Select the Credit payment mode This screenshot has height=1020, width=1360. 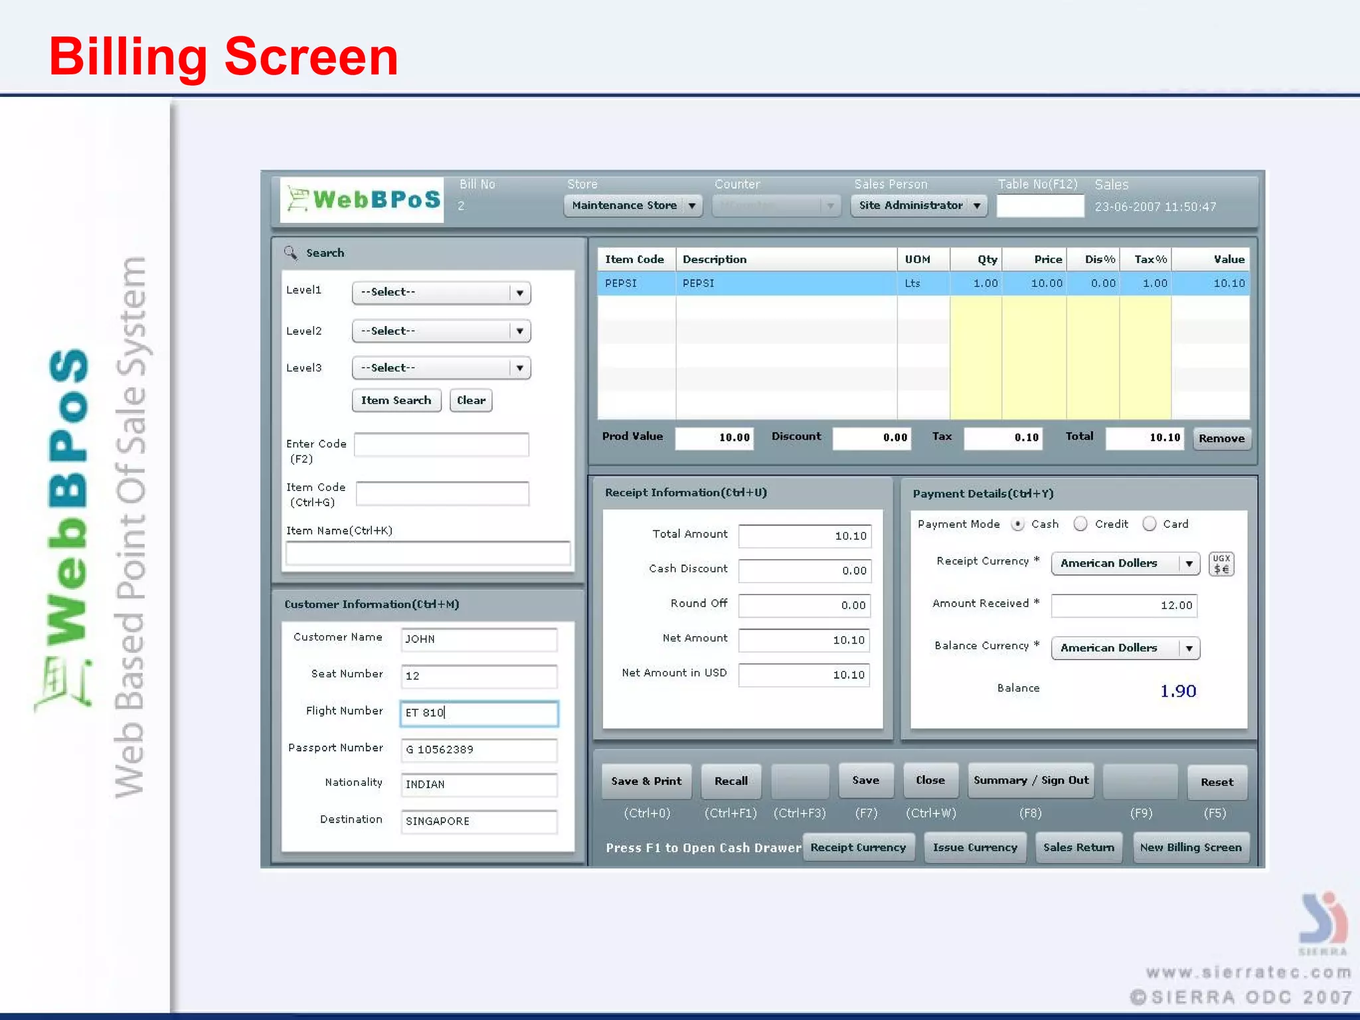1080,524
